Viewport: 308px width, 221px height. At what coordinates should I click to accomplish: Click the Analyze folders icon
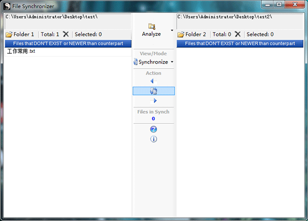pos(151,26)
